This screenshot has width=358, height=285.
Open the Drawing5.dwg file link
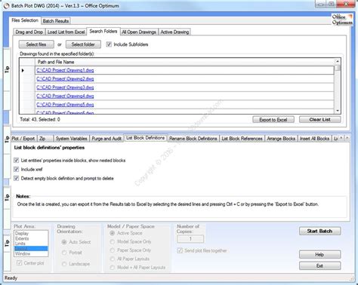[65, 105]
